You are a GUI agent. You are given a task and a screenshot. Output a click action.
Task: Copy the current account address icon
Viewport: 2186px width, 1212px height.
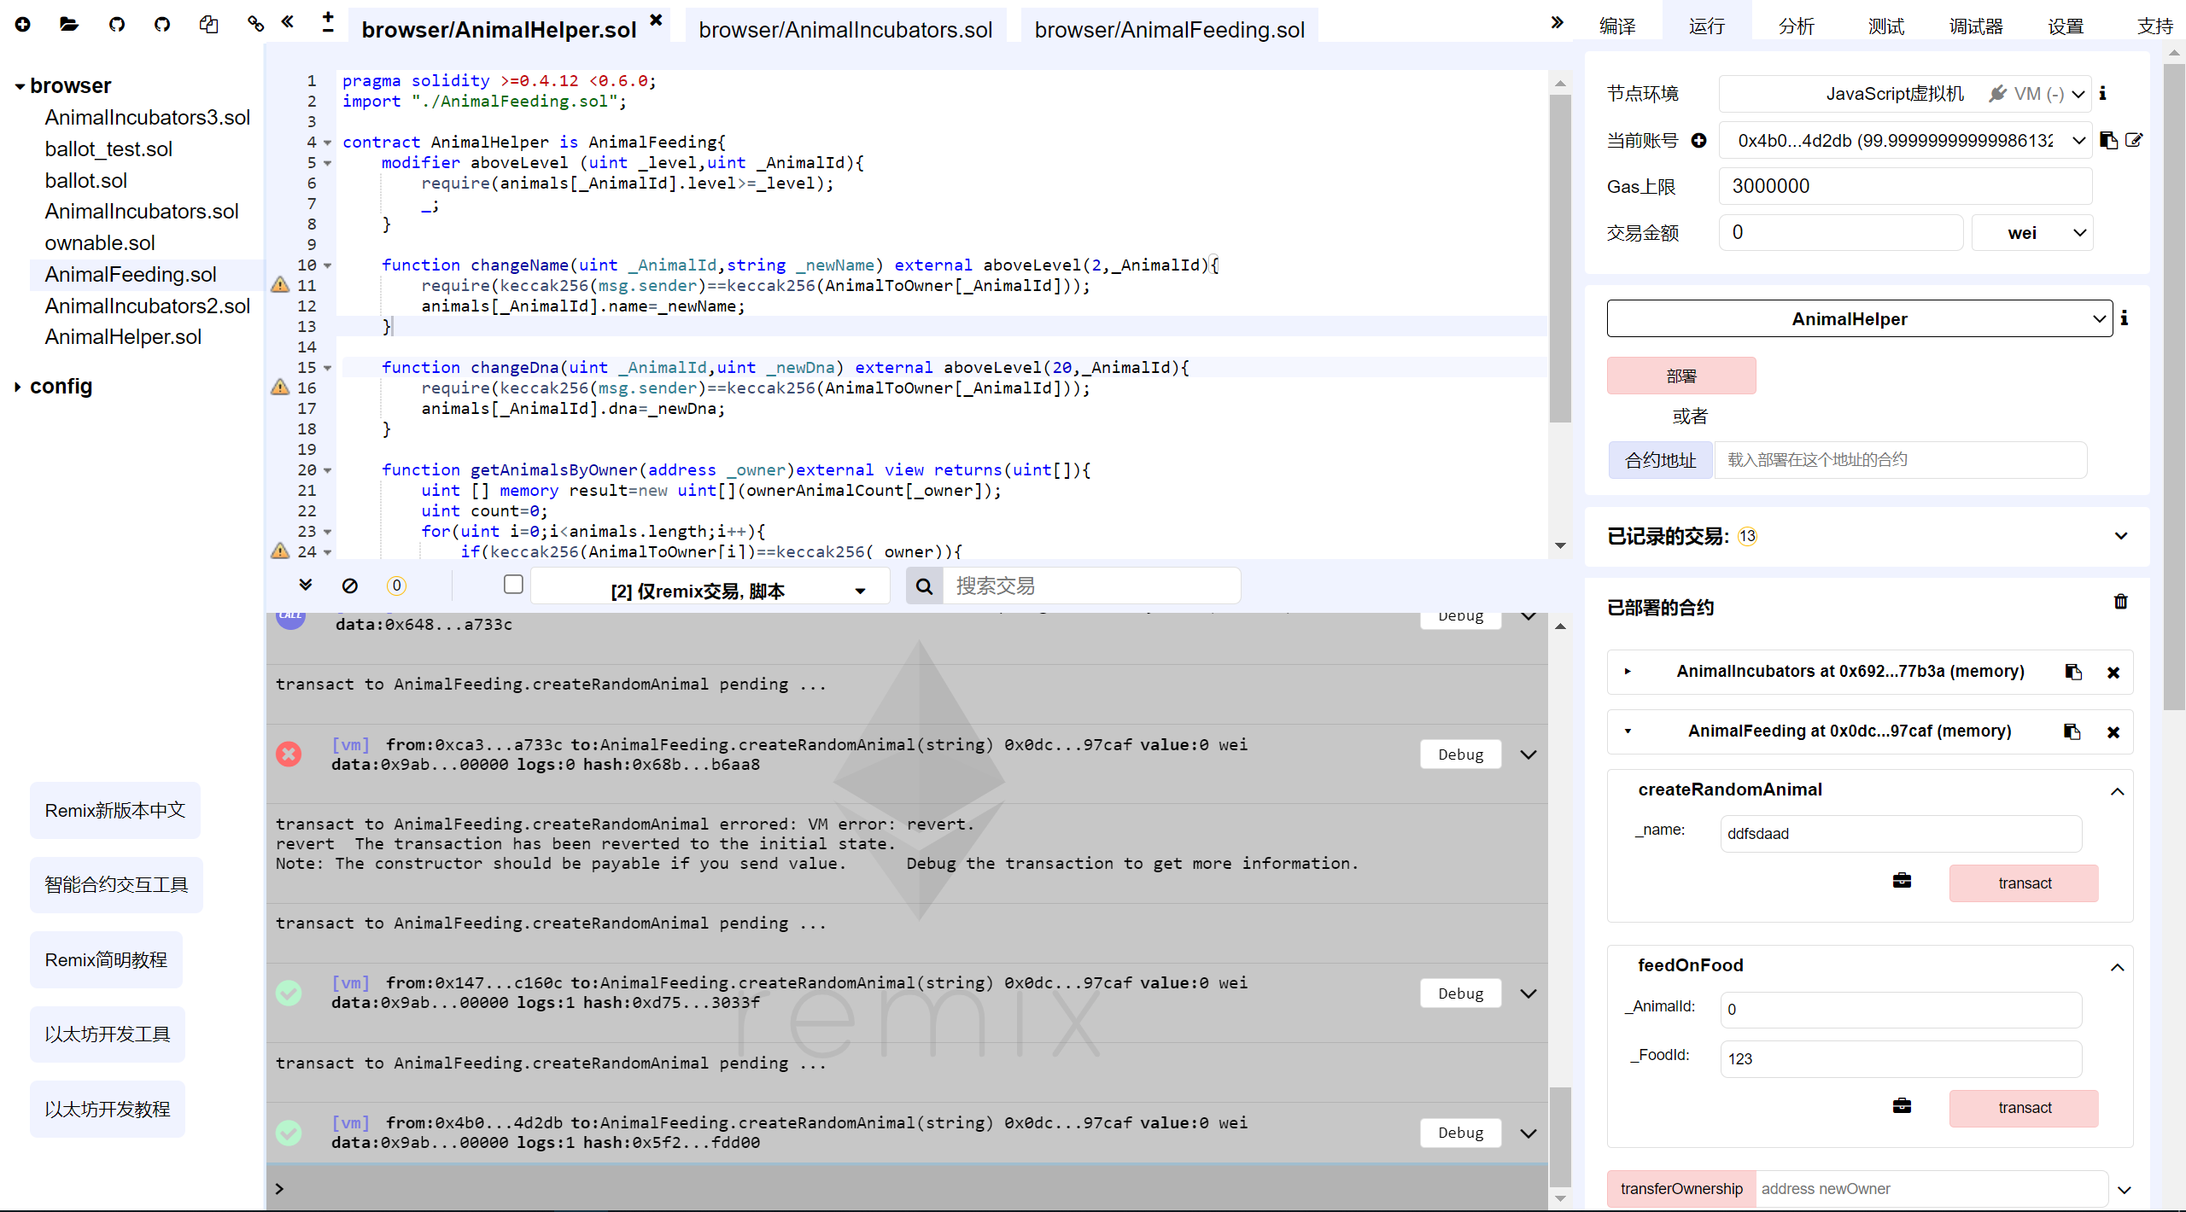point(2107,140)
